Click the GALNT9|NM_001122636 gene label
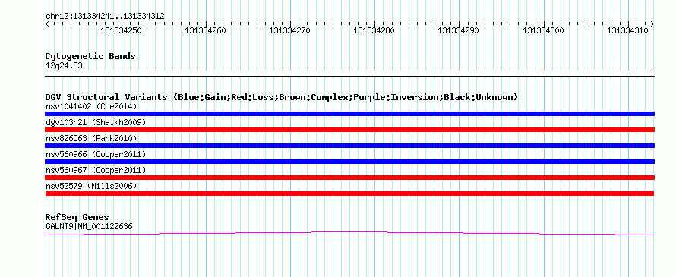 point(89,226)
